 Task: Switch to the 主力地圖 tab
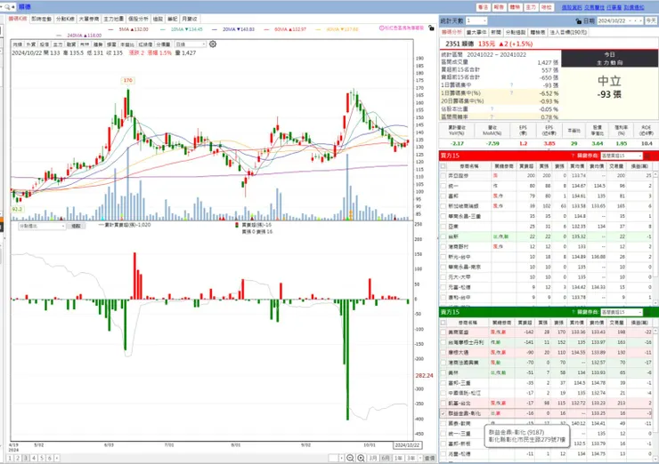pos(113,19)
